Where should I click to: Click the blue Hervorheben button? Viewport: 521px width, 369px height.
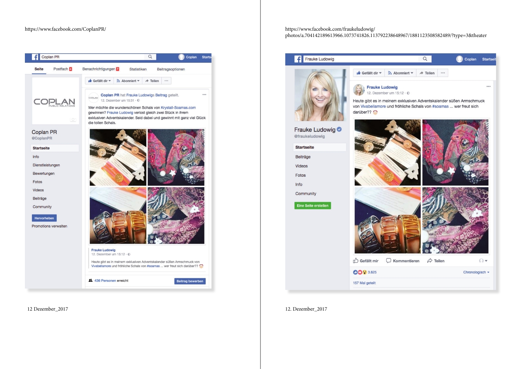(x=44, y=218)
